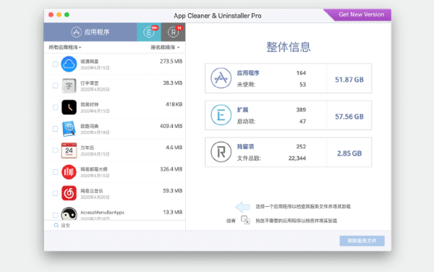434x272 pixels.
Task: Click the 移除服务文件 button
Action: pos(362,241)
